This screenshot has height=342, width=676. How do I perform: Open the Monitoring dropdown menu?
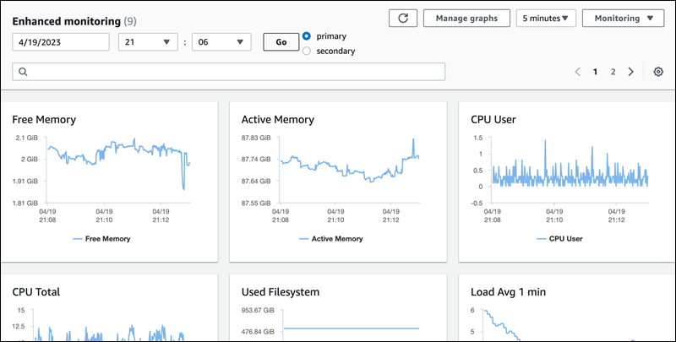(x=623, y=18)
